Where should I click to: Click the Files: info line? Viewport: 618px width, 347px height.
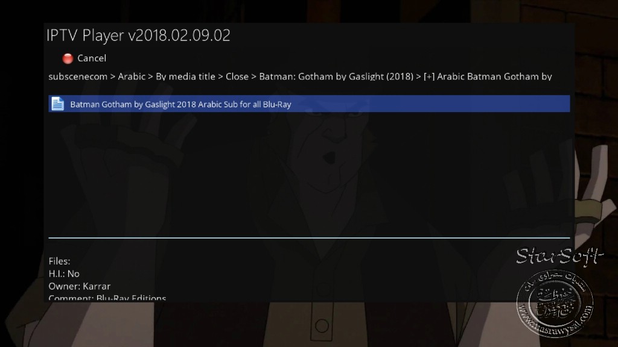[59, 261]
